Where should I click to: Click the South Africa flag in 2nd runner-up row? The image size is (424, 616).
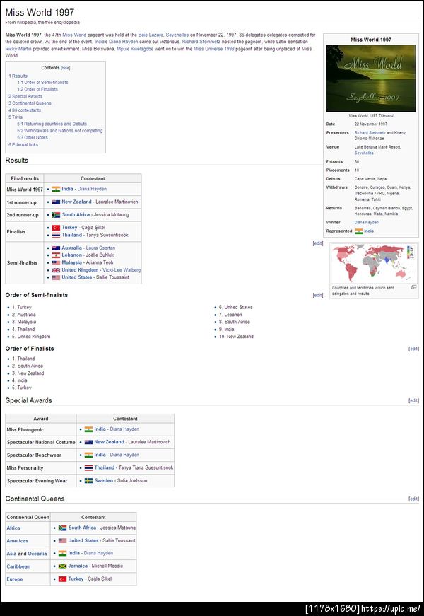[56, 215]
